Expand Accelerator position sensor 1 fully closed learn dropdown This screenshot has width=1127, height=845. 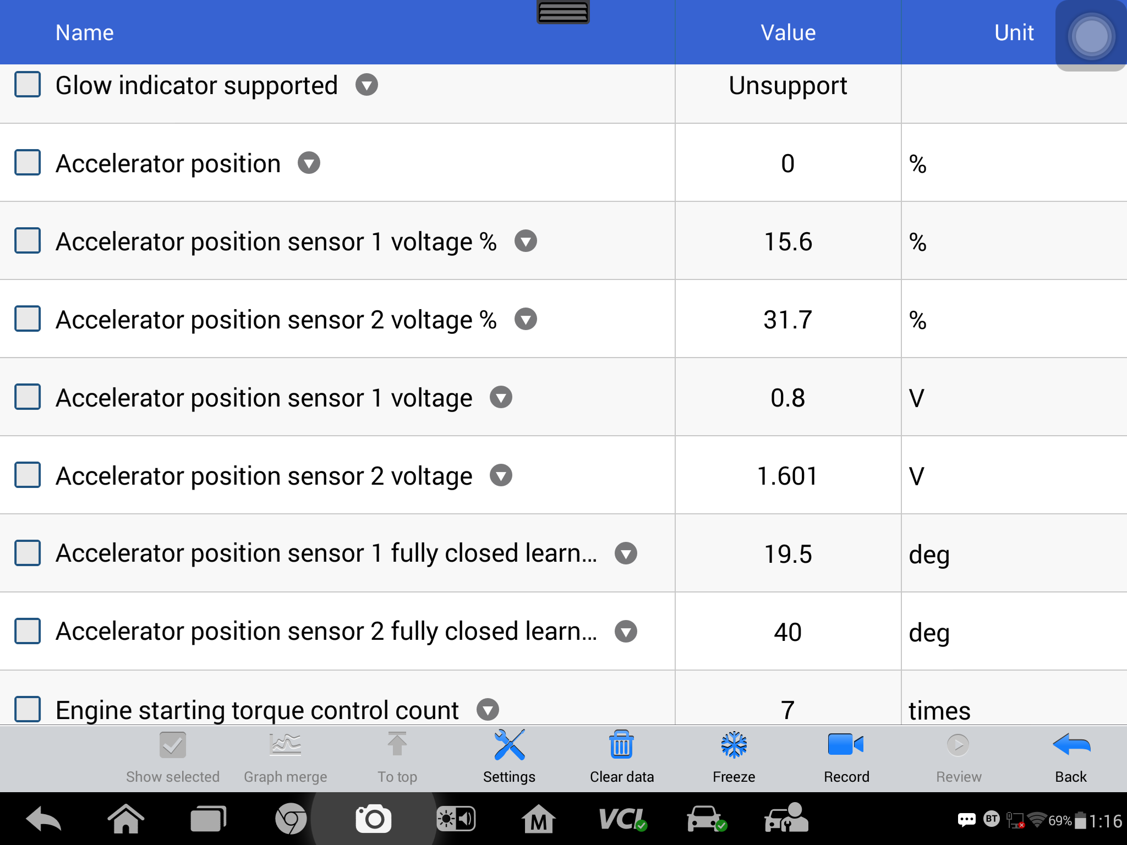[626, 553]
